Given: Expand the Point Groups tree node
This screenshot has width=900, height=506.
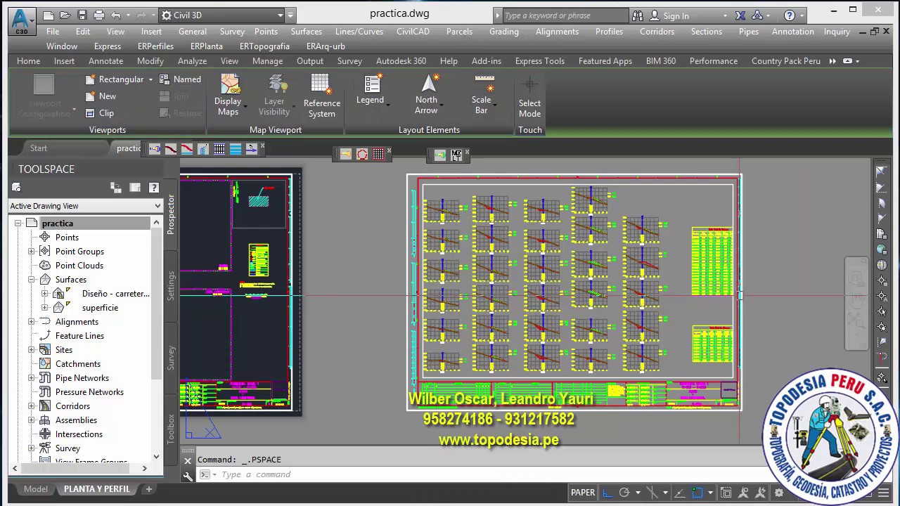Looking at the screenshot, I should (x=32, y=252).
